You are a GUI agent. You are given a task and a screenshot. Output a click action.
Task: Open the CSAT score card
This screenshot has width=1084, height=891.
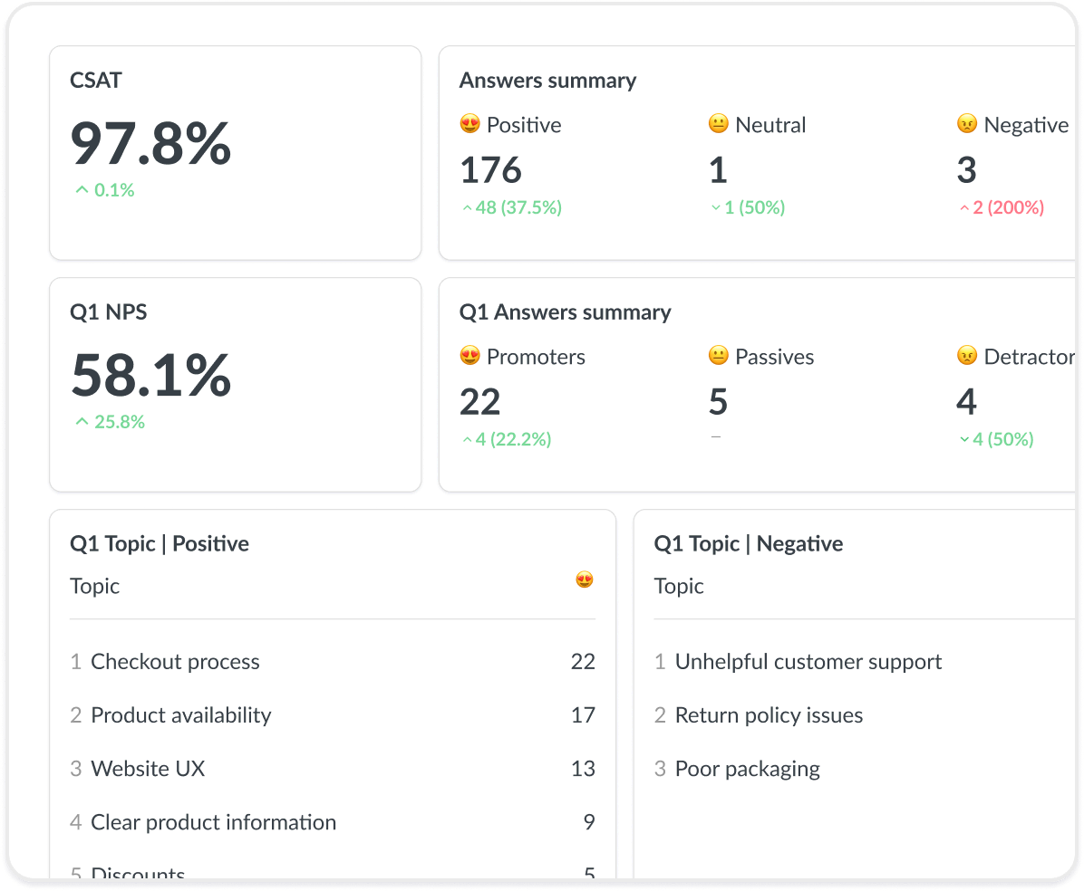[x=235, y=152]
